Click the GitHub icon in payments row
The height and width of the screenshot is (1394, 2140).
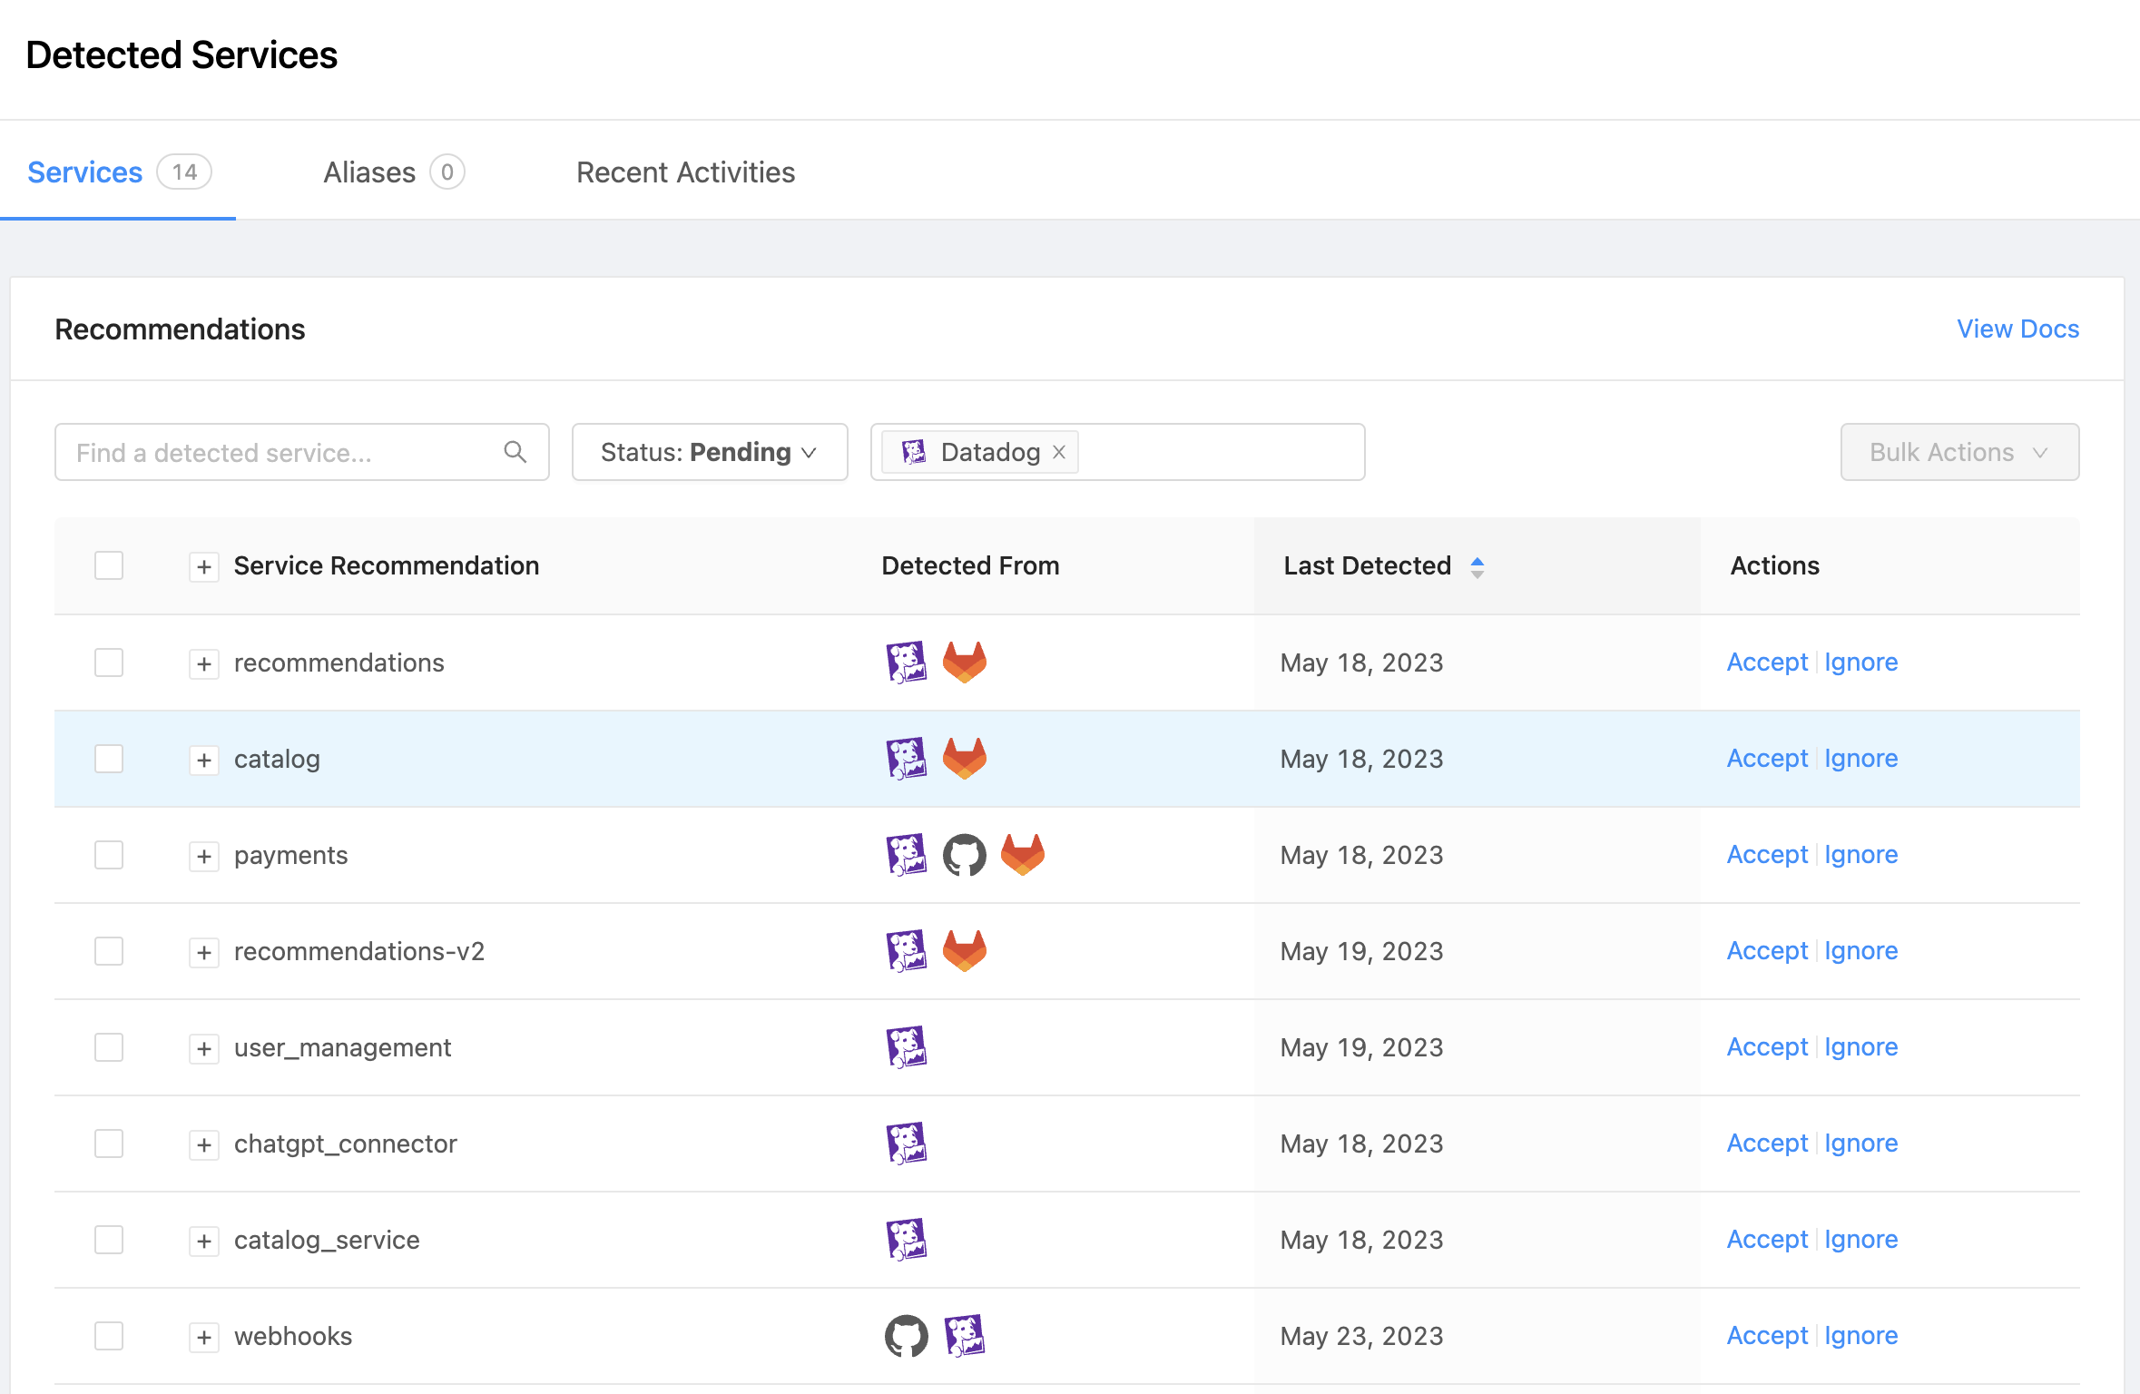tap(964, 855)
